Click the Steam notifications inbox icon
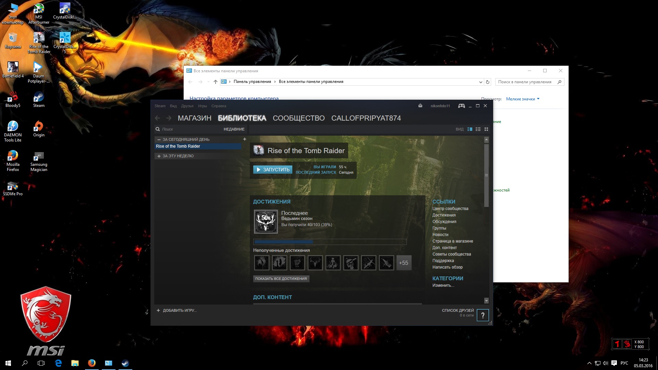This screenshot has width=658, height=370. pyautogui.click(x=420, y=106)
